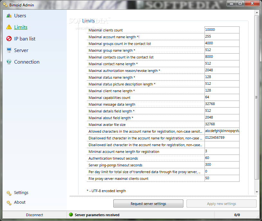Edit Maximal contacts count value 8000

click(222, 57)
